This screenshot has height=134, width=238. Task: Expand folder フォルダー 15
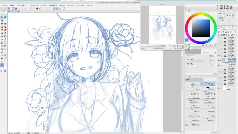pos(223,77)
